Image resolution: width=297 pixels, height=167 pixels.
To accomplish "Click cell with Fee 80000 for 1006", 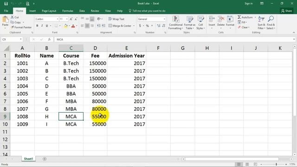I will [x=95, y=101].
